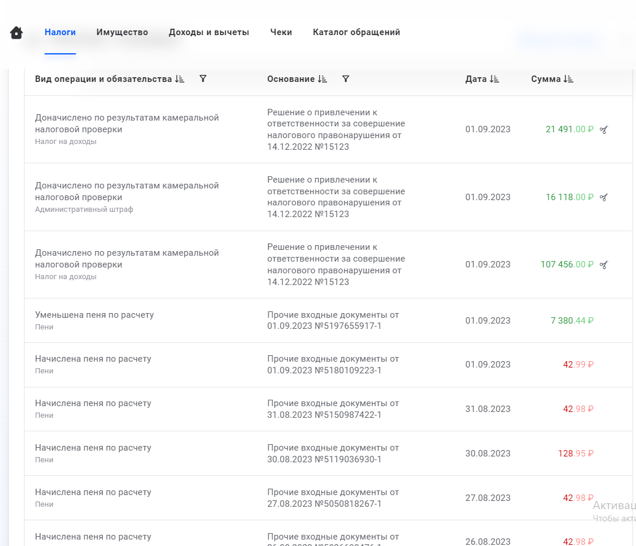
Task: Select document №5050818267-1 basis text
Action: [333, 498]
